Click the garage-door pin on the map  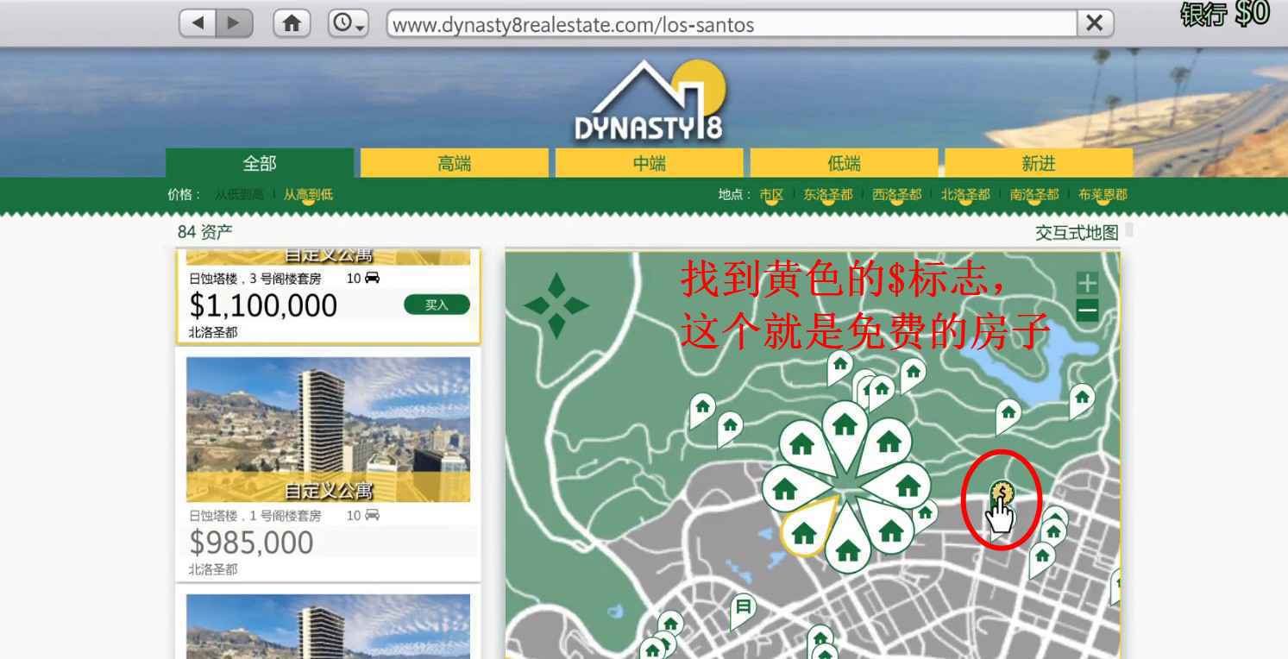point(743,609)
